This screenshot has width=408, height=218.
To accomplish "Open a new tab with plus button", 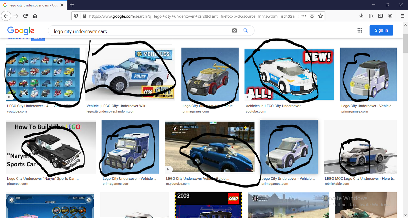I will [72, 5].
